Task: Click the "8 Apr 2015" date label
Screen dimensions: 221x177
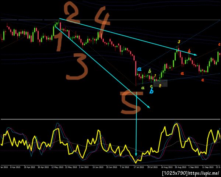Action: 15,167
